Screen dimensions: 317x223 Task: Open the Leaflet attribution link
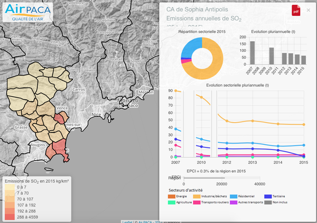click(x=127, y=221)
